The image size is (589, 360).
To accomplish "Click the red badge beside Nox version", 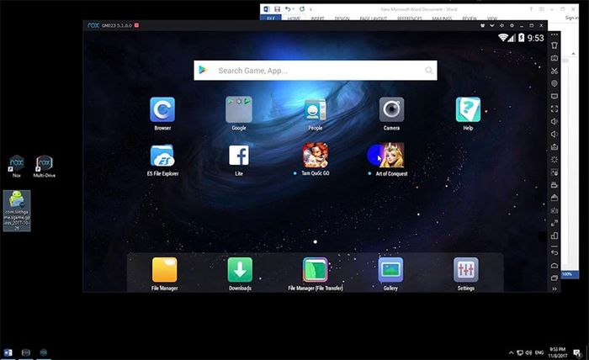I will (136, 25).
